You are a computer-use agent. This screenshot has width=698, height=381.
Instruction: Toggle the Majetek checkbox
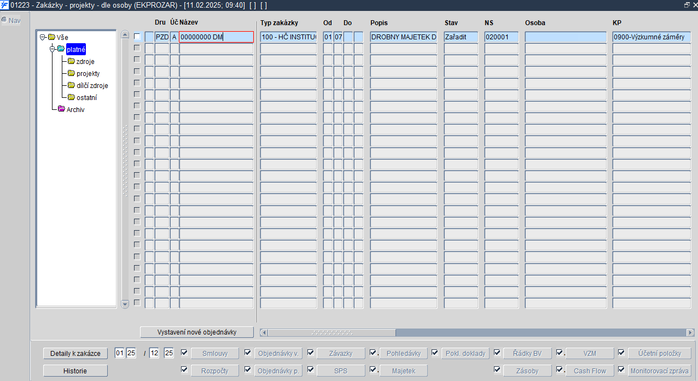point(373,370)
